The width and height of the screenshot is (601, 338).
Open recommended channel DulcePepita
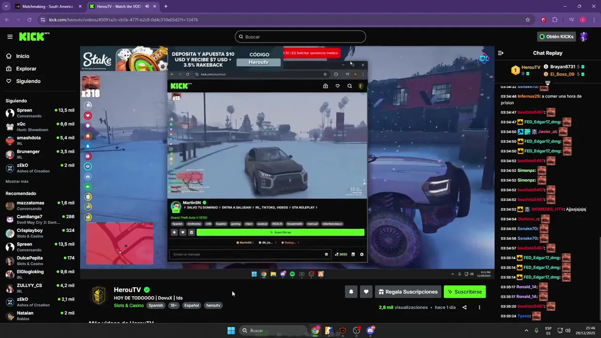click(40, 261)
